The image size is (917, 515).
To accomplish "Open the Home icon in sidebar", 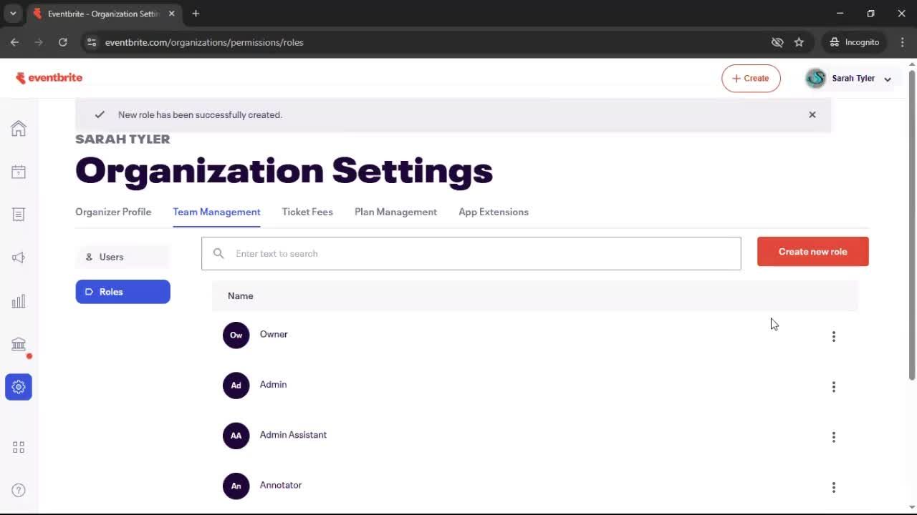I will coord(19,129).
